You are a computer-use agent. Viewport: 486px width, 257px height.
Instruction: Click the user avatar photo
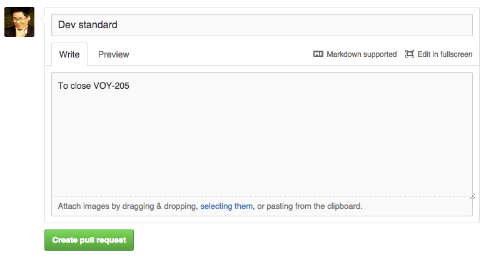19,22
